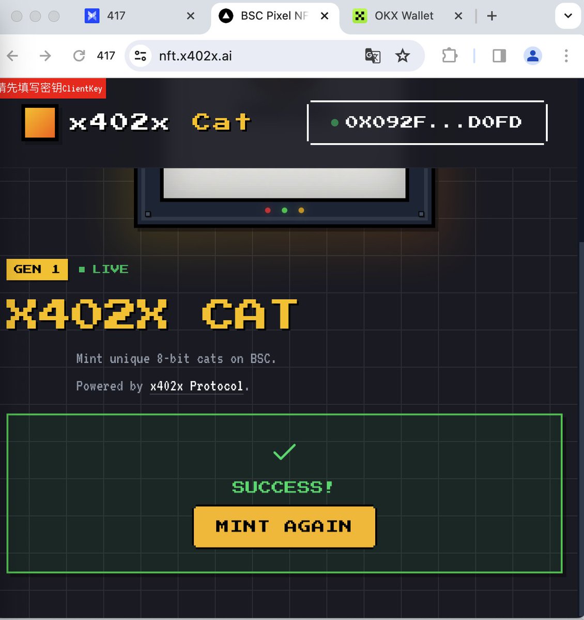The image size is (584, 620).
Task: Click the green success checkmark
Action: tap(284, 452)
